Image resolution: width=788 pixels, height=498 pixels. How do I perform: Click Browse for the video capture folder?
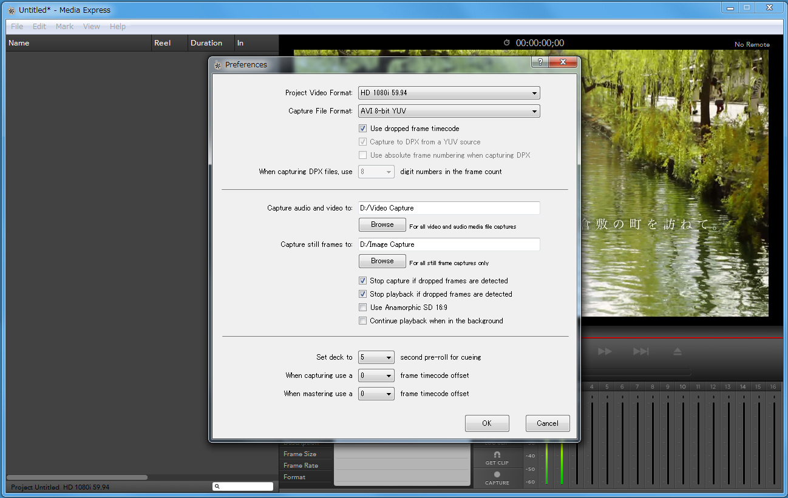(382, 224)
